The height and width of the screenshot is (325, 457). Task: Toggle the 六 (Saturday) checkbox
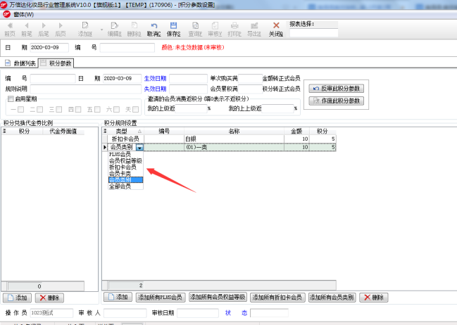pos(117,110)
